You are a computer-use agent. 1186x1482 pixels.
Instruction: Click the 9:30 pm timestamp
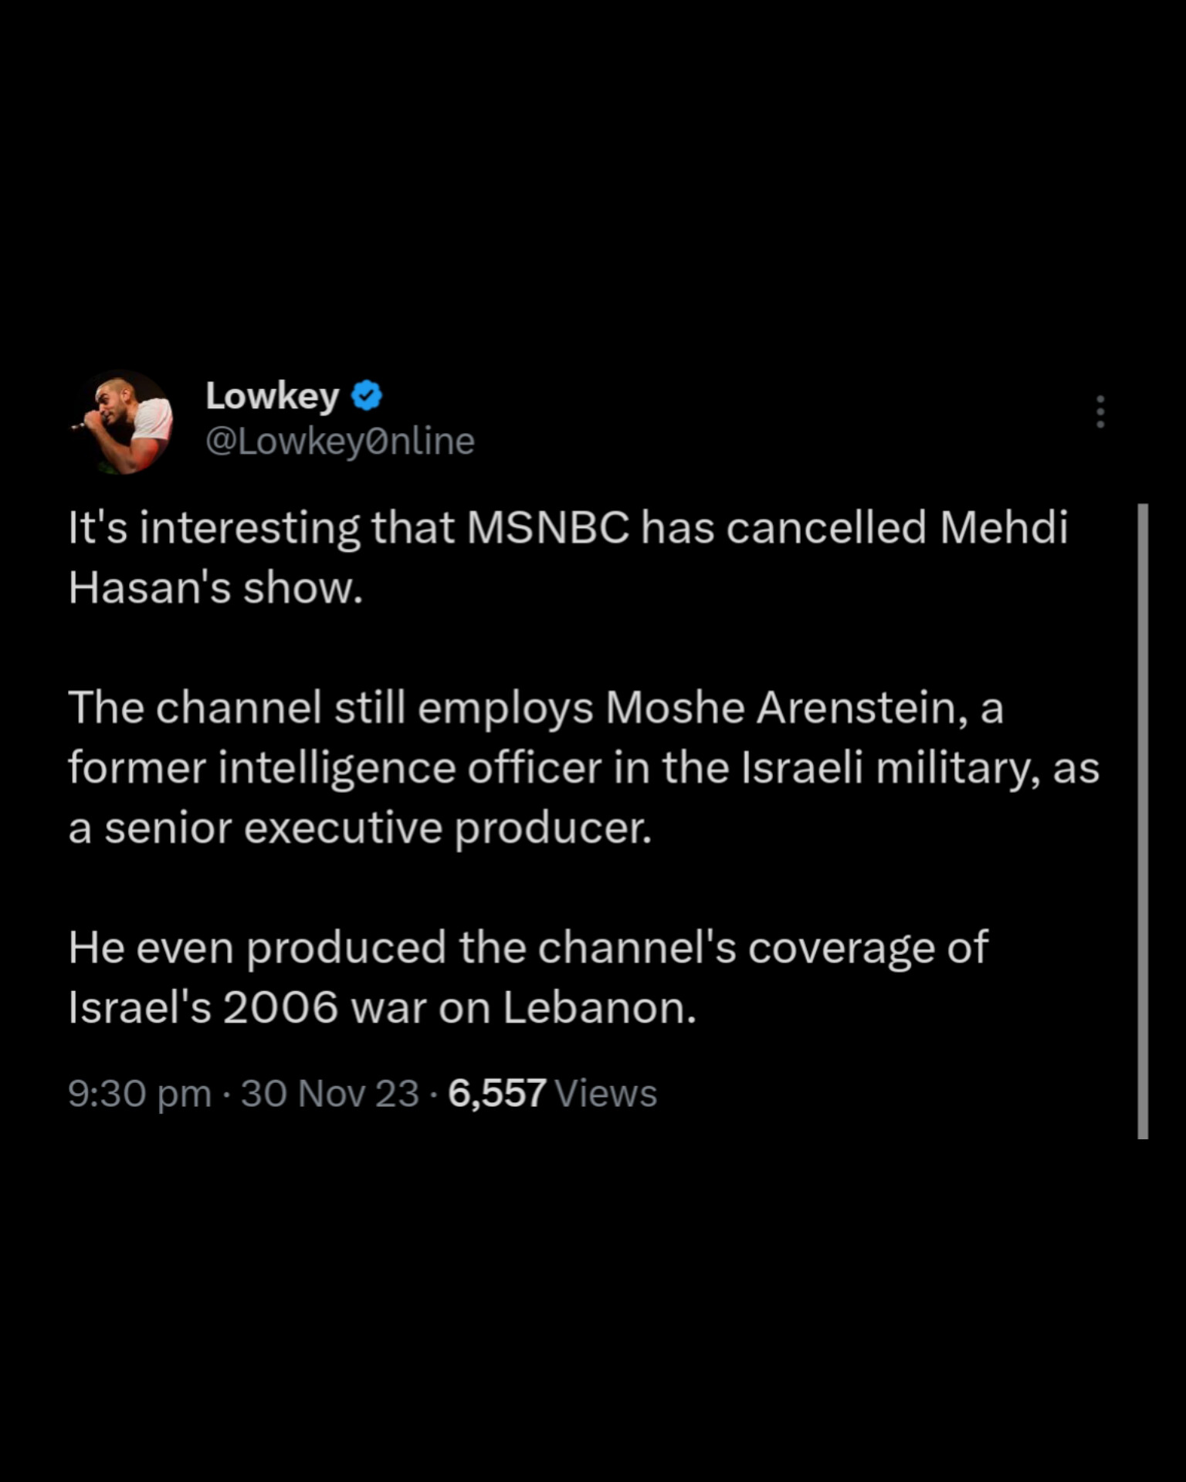(x=140, y=1093)
